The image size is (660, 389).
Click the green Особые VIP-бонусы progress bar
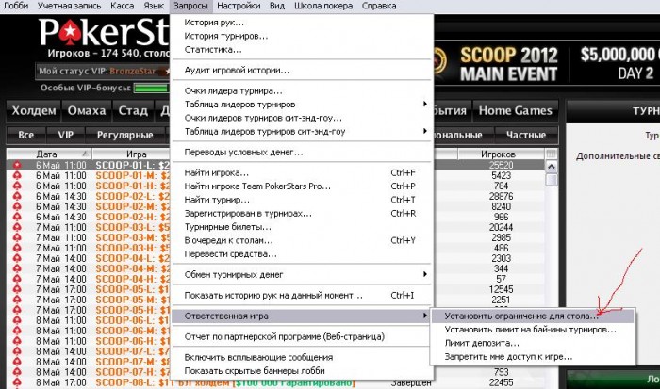[x=151, y=88]
